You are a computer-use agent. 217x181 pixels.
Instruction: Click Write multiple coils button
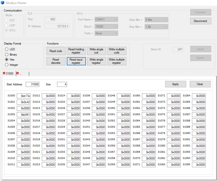117,51
